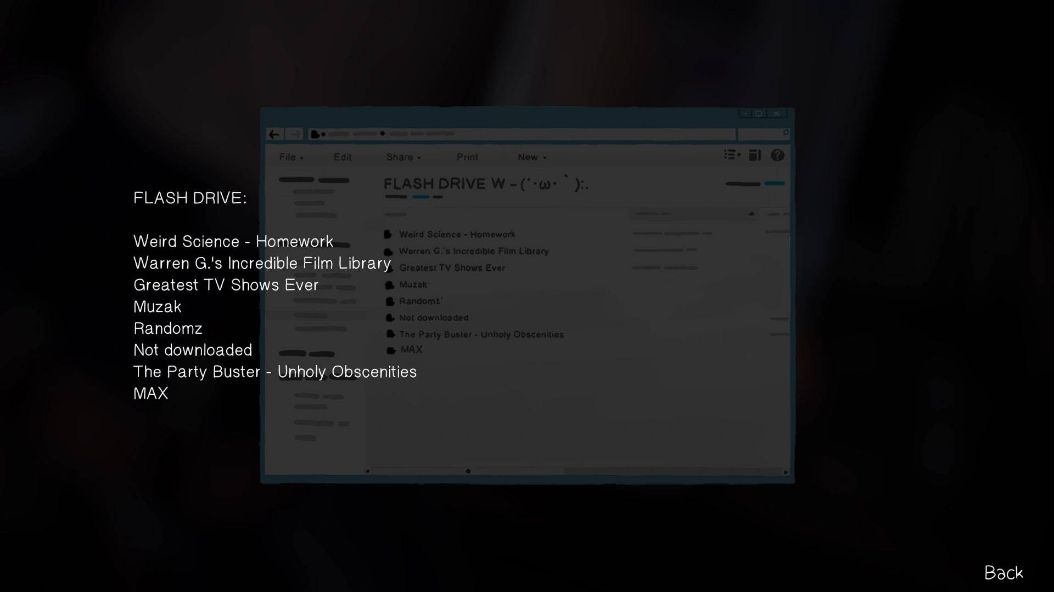
Task: Click the back arrow navigation button
Action: [x=274, y=134]
